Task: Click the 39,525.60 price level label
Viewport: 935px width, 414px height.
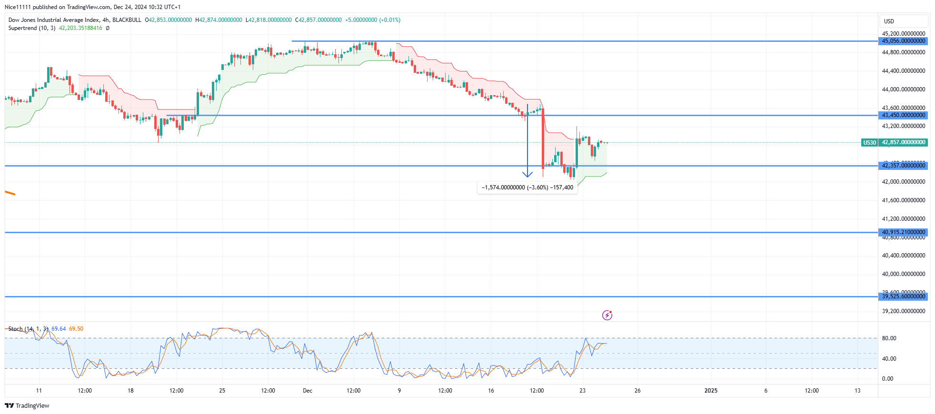Action: [x=903, y=296]
